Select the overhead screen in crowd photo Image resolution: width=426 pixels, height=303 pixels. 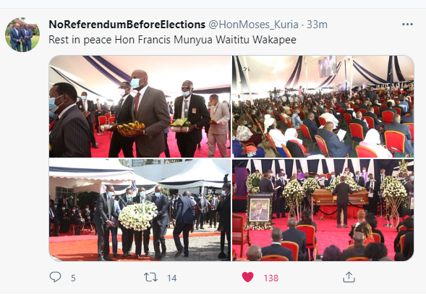click(x=327, y=67)
